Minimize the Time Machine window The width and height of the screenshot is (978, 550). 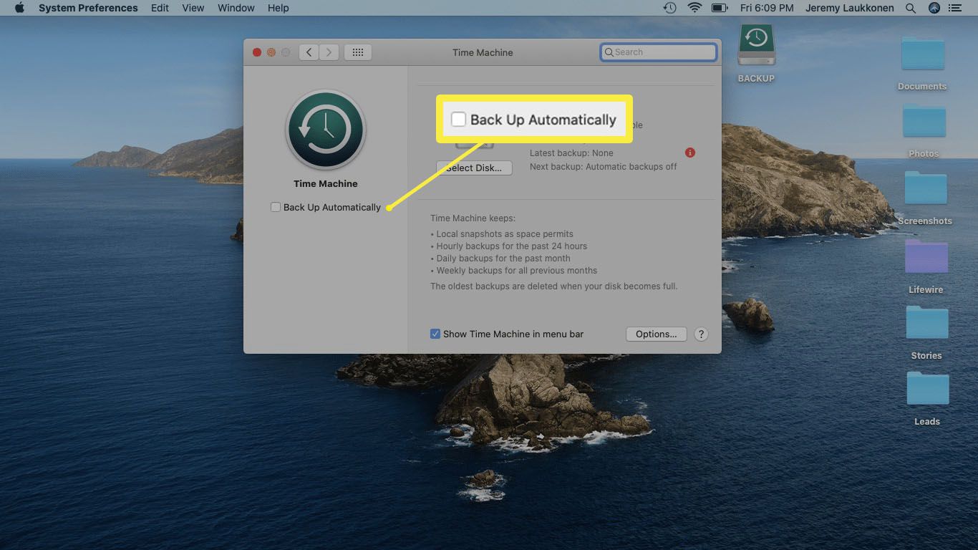(271, 52)
